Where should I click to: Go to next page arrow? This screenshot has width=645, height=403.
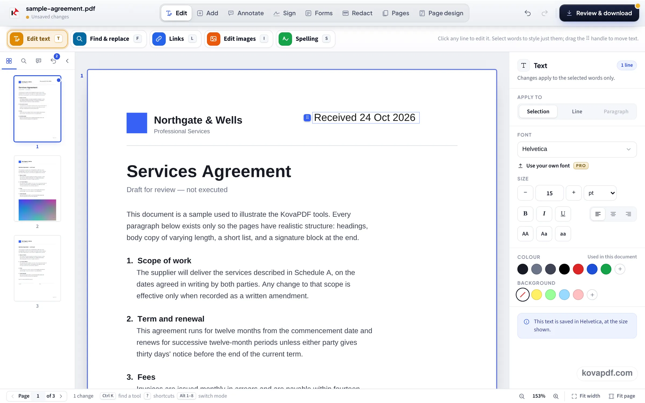coord(61,396)
